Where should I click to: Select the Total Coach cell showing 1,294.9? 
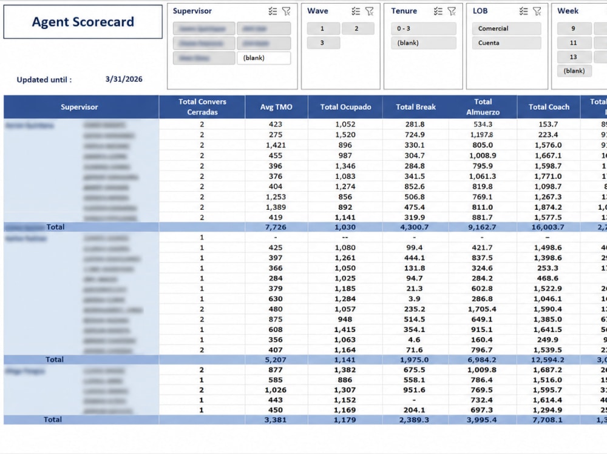[x=548, y=410]
